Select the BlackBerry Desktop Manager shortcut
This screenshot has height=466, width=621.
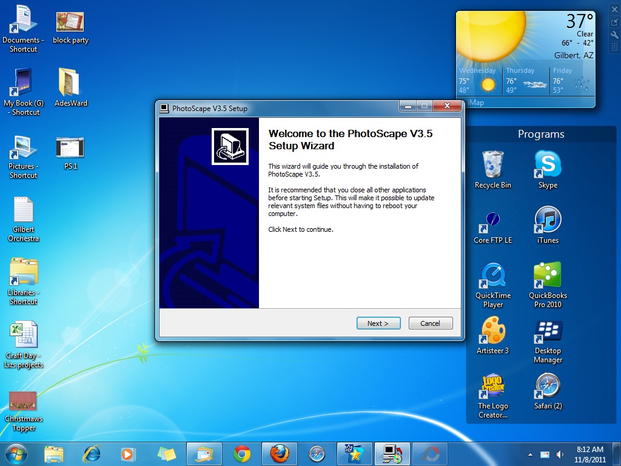tap(548, 342)
